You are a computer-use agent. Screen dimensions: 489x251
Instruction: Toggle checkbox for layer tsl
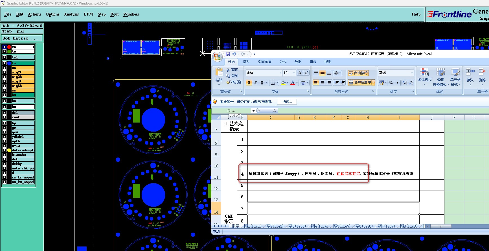[x=5, y=57]
